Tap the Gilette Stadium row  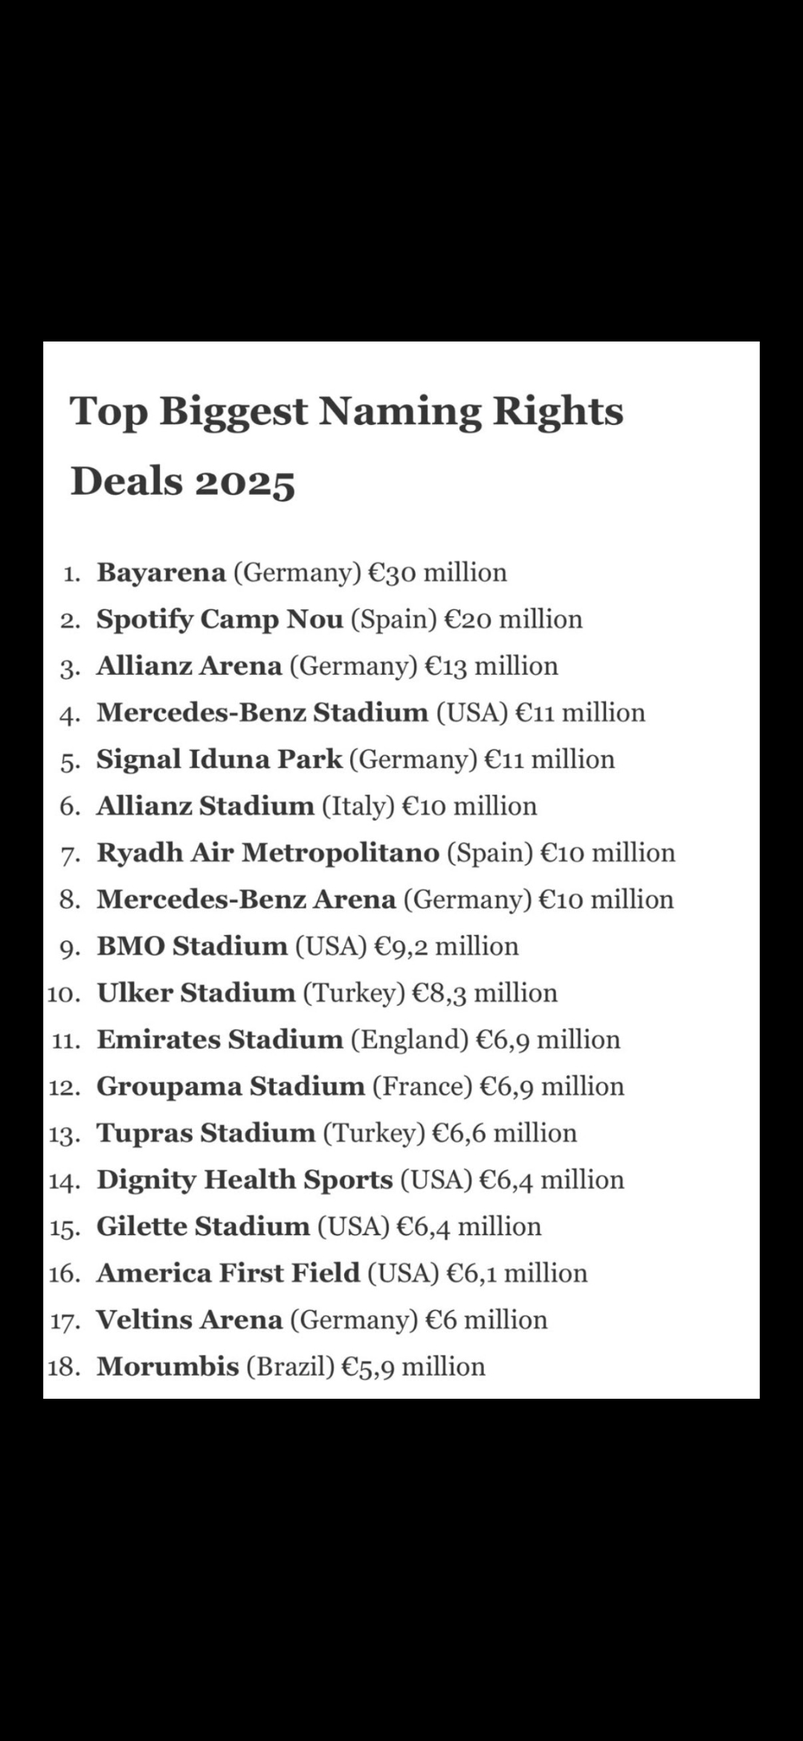203,1226
